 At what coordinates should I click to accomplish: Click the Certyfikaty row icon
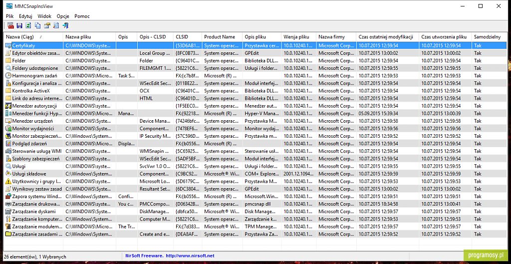coord(8,45)
